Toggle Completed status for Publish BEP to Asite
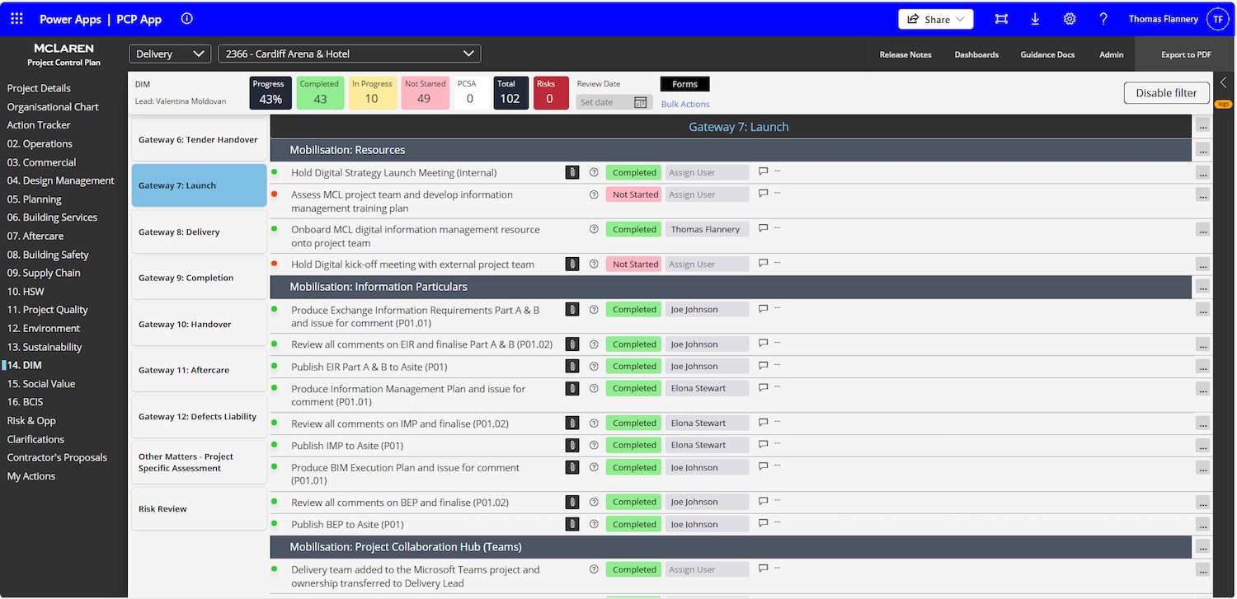 pos(634,524)
